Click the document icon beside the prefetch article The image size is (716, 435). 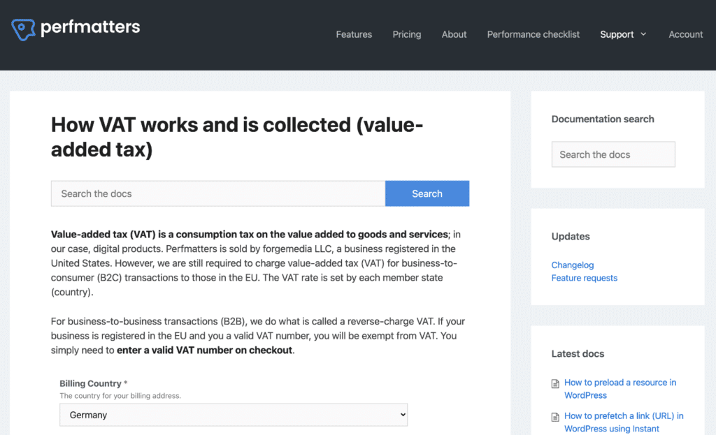click(x=556, y=417)
